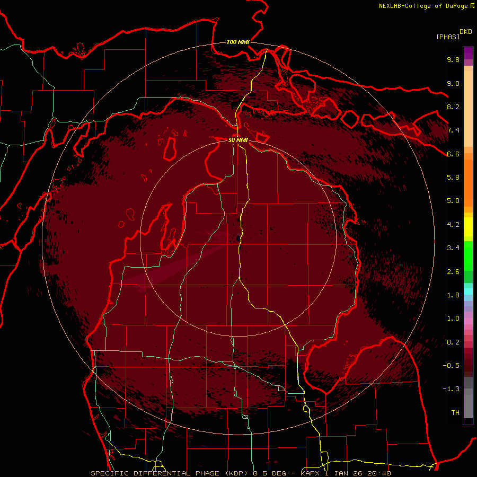This screenshot has width=477, height=477.
Task: Click the 8.2 scale value
Action: click(453, 107)
